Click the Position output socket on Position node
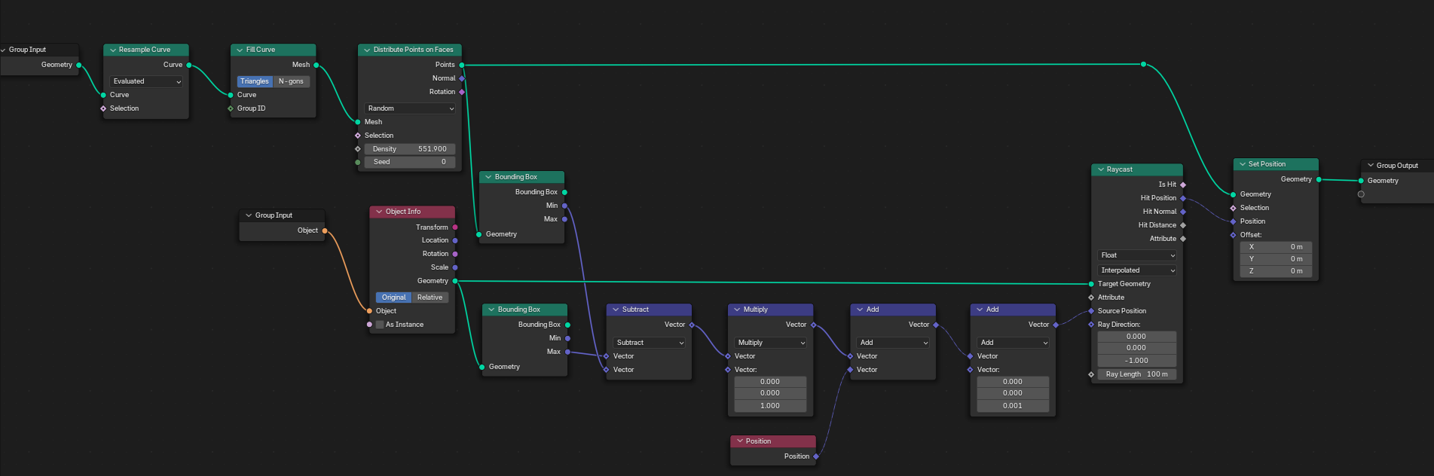 (x=816, y=456)
